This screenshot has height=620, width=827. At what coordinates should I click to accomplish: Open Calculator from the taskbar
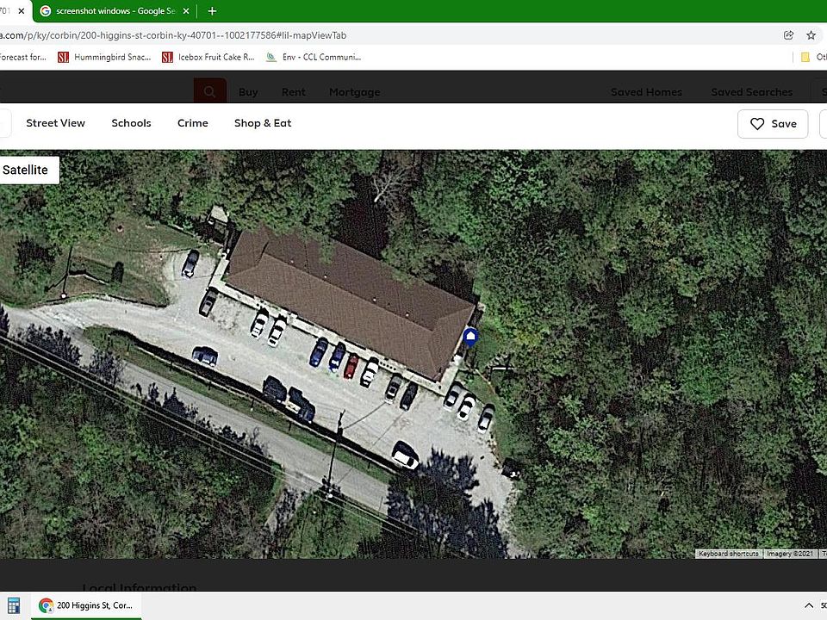pyautogui.click(x=14, y=605)
